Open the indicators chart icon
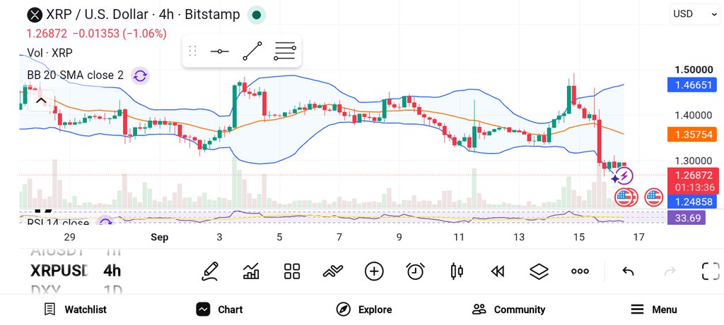 coord(251,271)
